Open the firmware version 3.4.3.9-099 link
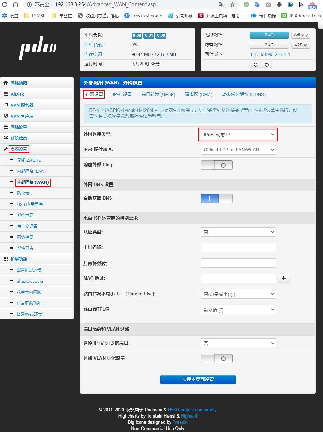The height and width of the screenshot is (432, 323). [270, 54]
